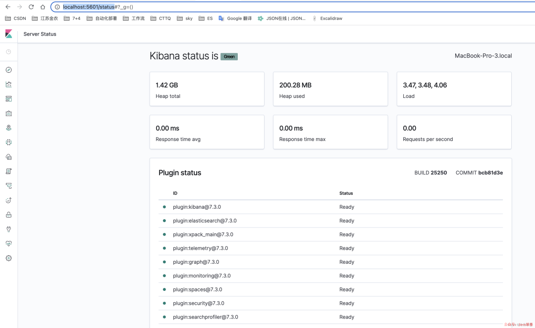
Task: Open Machine Learning icon in sidebar
Action: pos(8,142)
